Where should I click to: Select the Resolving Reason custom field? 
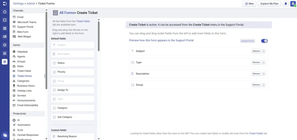(x=73, y=137)
